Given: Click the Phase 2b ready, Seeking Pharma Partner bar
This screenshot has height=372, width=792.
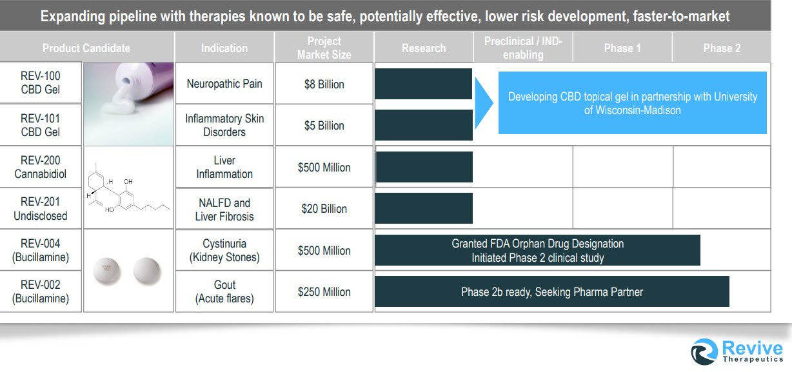Looking at the screenshot, I should coord(551,292).
